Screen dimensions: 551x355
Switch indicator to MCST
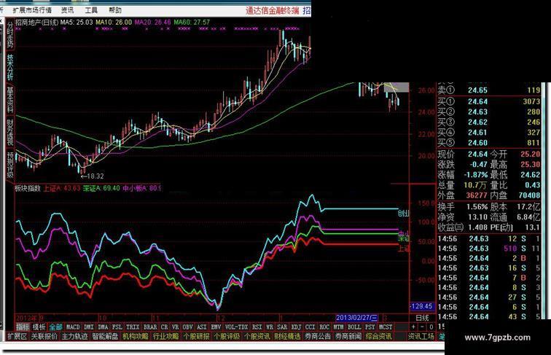coord(385,327)
